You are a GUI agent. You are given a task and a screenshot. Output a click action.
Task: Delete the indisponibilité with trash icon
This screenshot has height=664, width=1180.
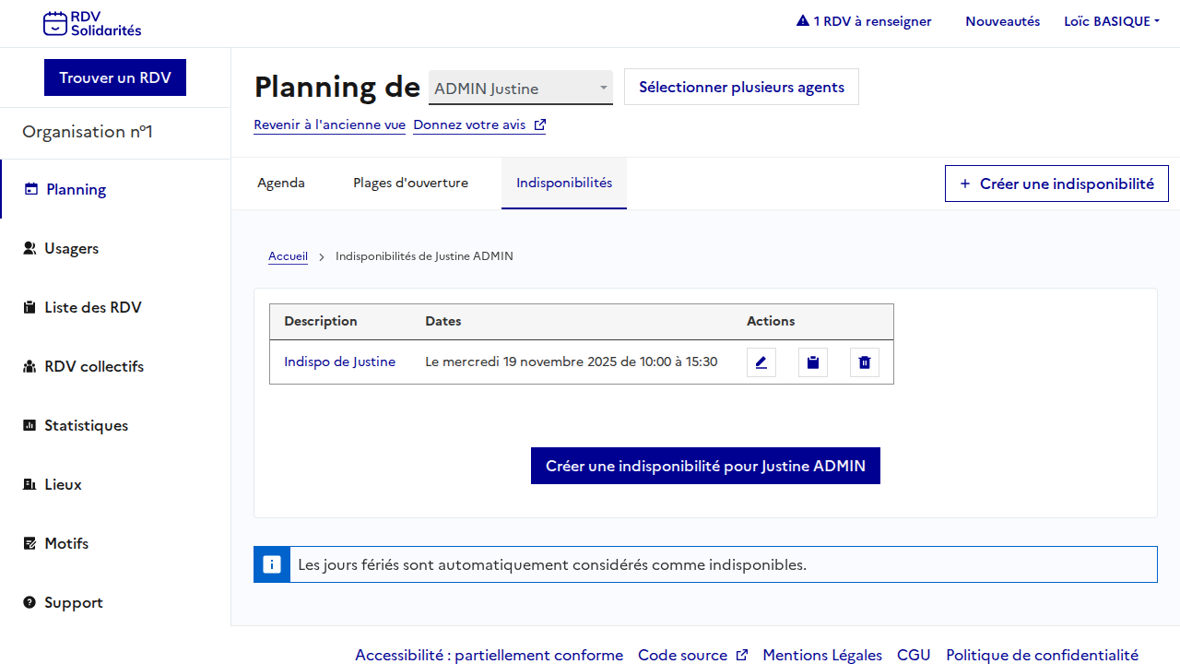864,362
